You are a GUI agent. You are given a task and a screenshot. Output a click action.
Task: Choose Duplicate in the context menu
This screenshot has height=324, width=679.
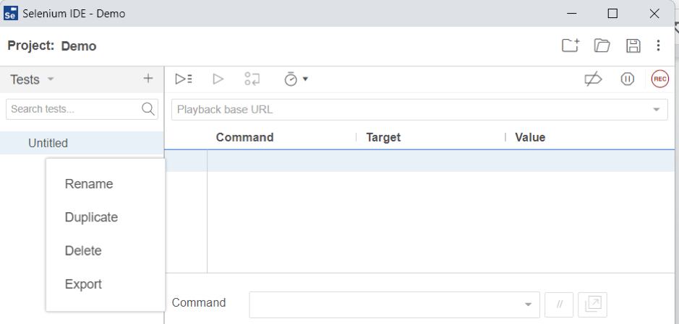pos(91,217)
